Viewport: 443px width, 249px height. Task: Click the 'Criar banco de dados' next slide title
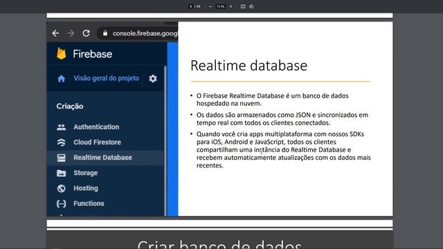(x=219, y=244)
